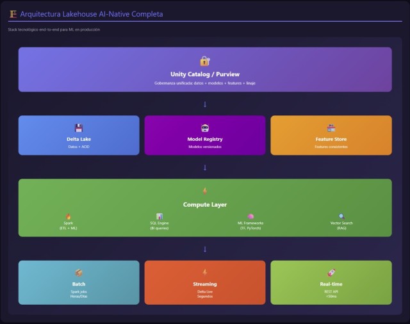Click the arrow below the Model Registry card
Screen dimensions: 410x324
coord(205,167)
